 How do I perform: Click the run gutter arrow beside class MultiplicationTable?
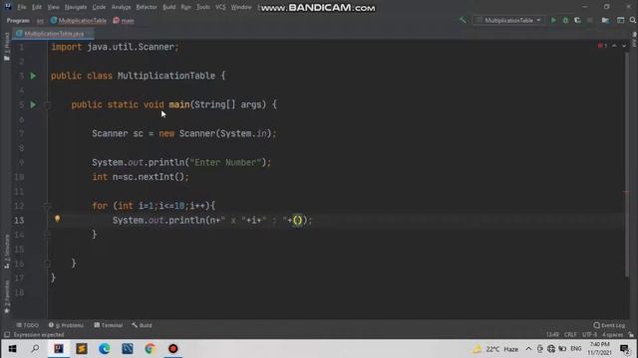tap(33, 76)
